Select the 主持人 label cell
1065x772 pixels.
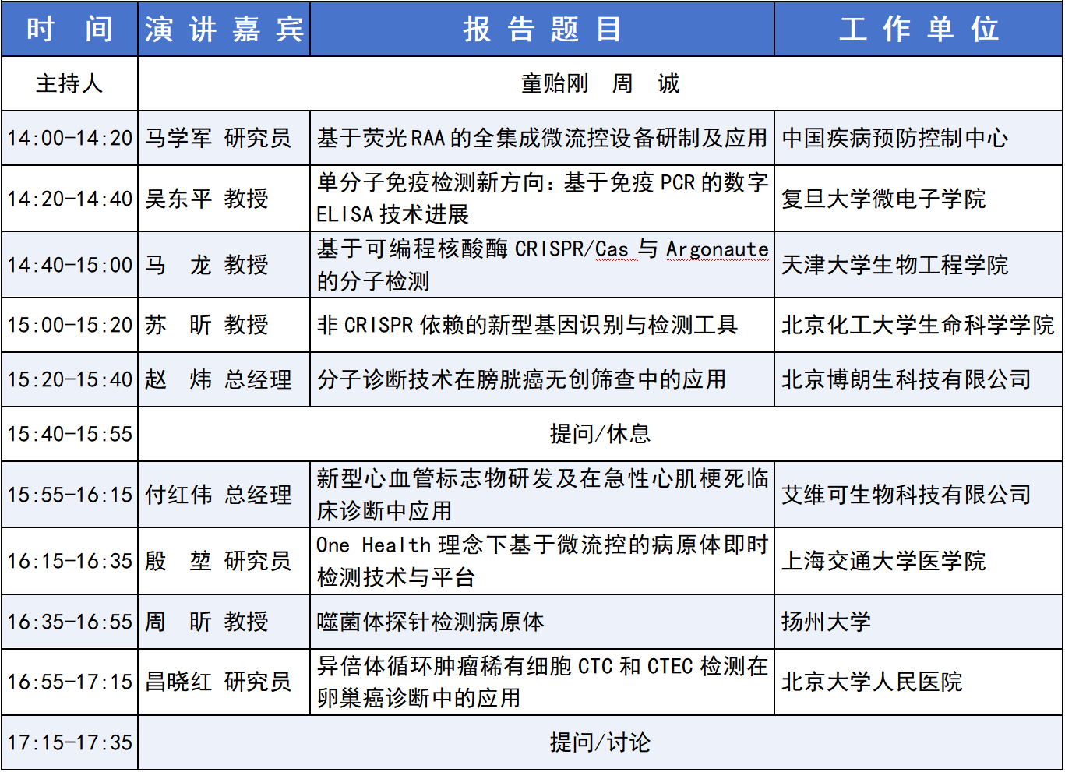coord(69,83)
